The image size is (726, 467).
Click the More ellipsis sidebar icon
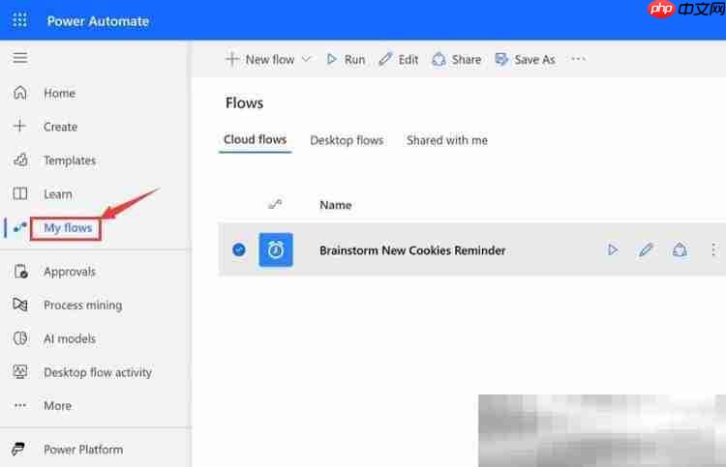click(x=20, y=405)
